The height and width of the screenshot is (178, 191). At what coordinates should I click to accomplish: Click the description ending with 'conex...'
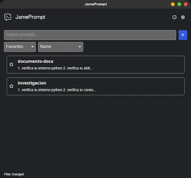(57, 90)
